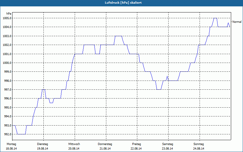Select the 'Mittwoch' day label
The height and width of the screenshot is (152, 243).
(74, 144)
